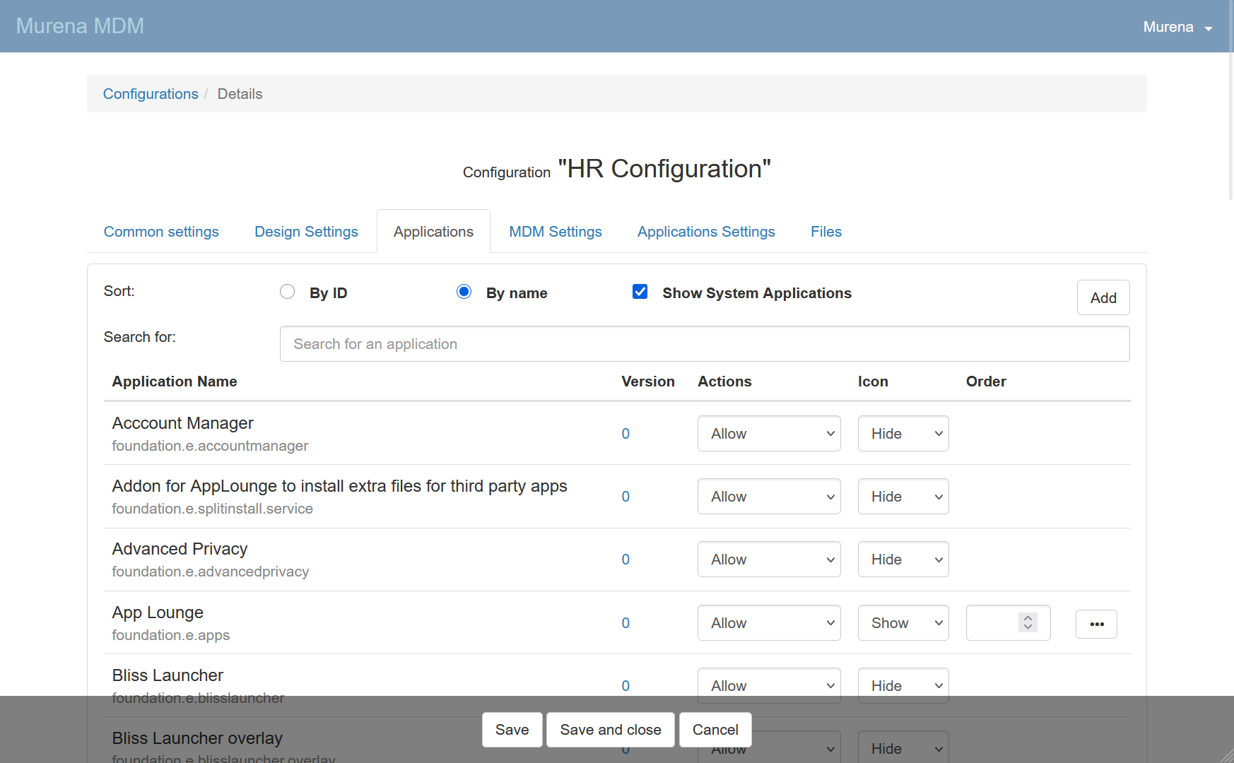The width and height of the screenshot is (1234, 763).
Task: Click the Murena MDM brand logo
Action: pyautogui.click(x=80, y=26)
